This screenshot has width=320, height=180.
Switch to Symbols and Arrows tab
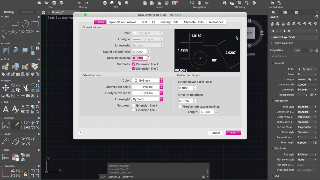coord(122,22)
